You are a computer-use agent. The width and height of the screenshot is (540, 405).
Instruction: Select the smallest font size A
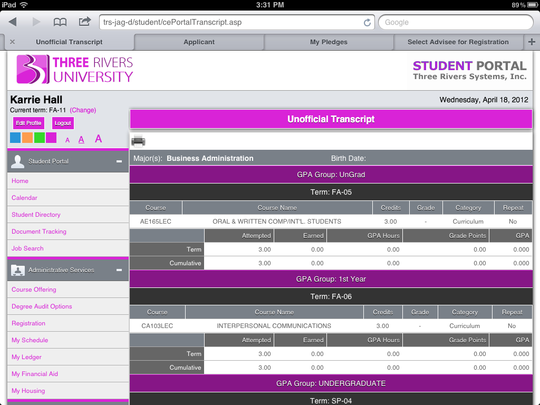[67, 140]
